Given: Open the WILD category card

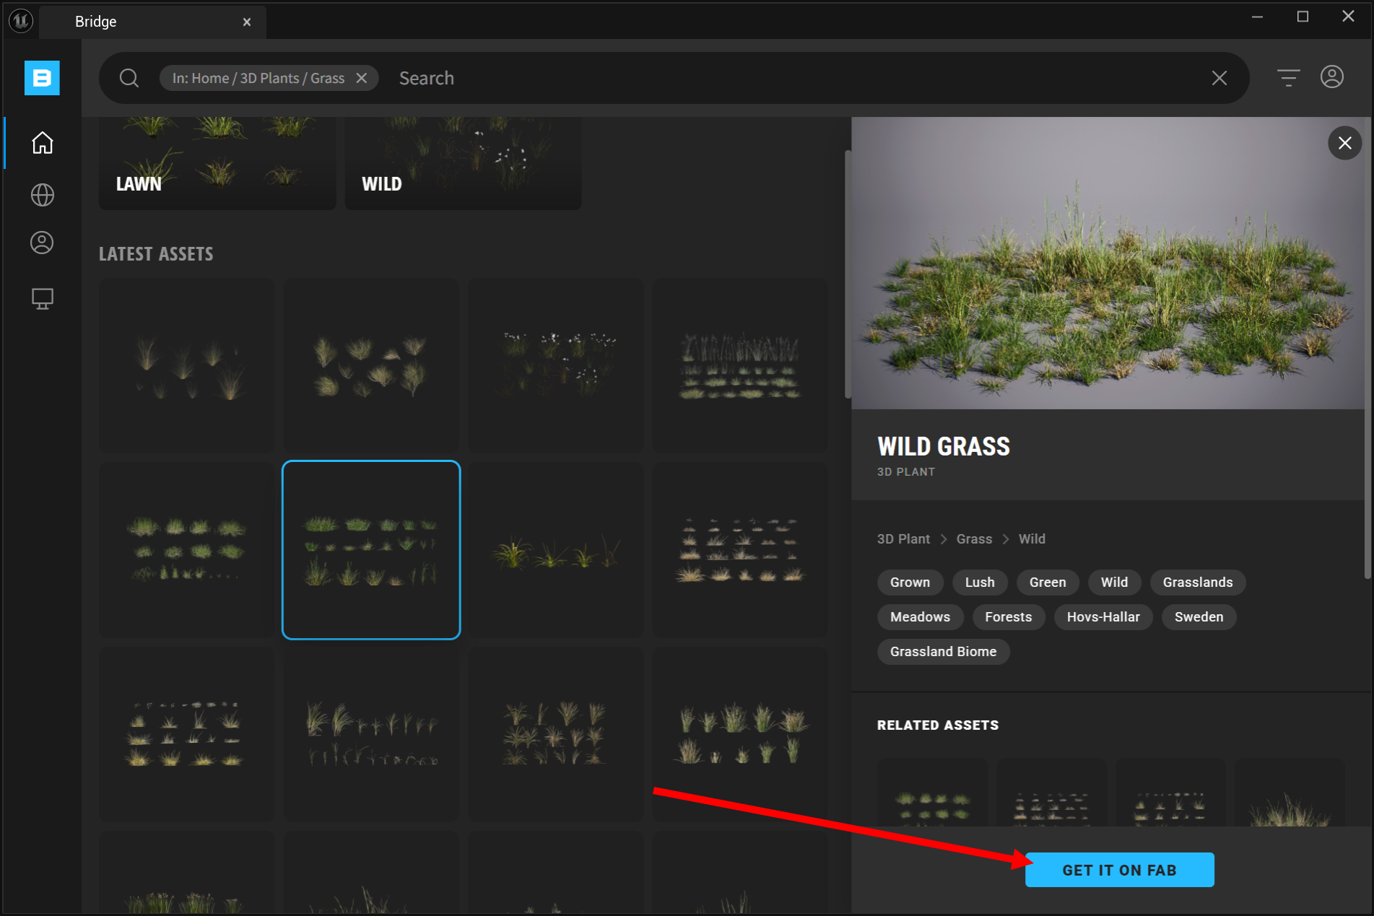Looking at the screenshot, I should pyautogui.click(x=464, y=163).
